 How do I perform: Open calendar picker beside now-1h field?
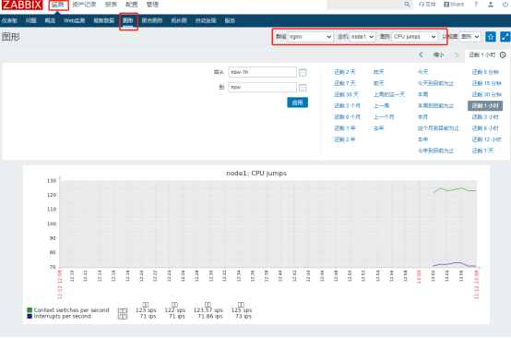pyautogui.click(x=303, y=72)
